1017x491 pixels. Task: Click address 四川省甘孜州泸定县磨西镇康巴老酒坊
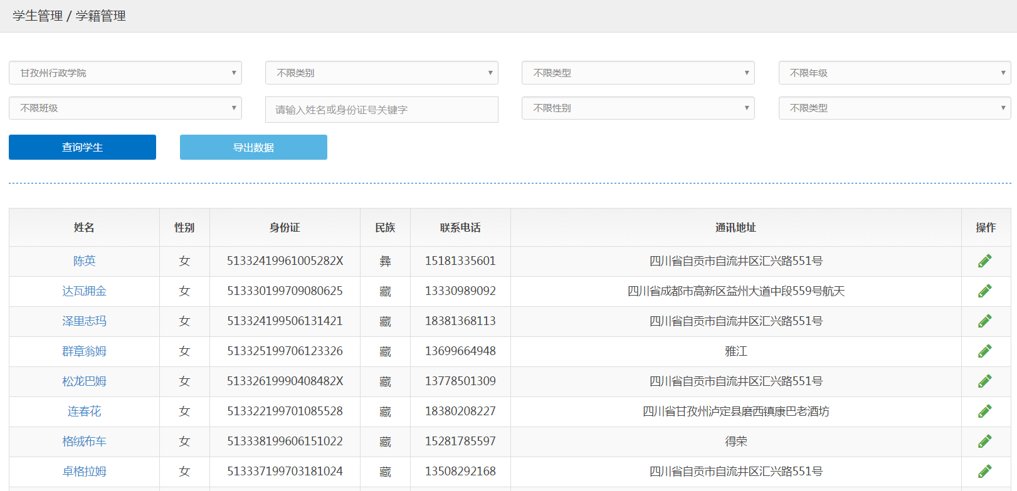coord(736,411)
